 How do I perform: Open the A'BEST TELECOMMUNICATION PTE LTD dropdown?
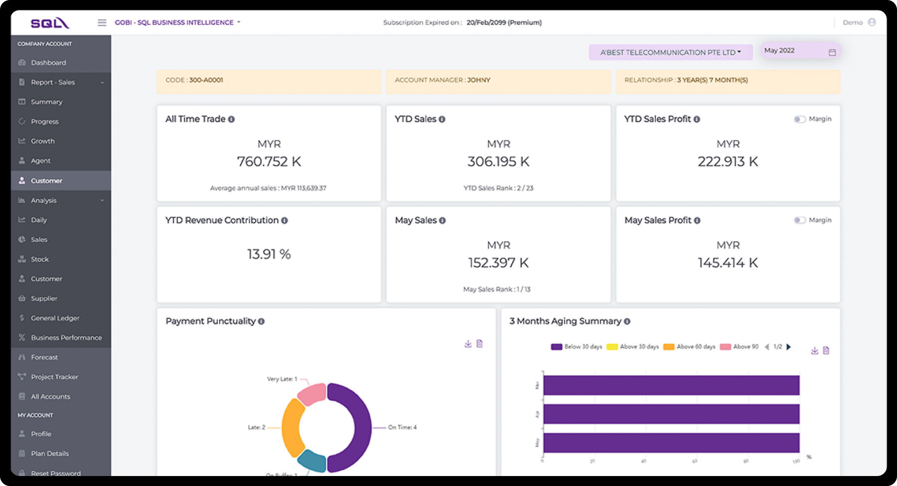click(670, 52)
